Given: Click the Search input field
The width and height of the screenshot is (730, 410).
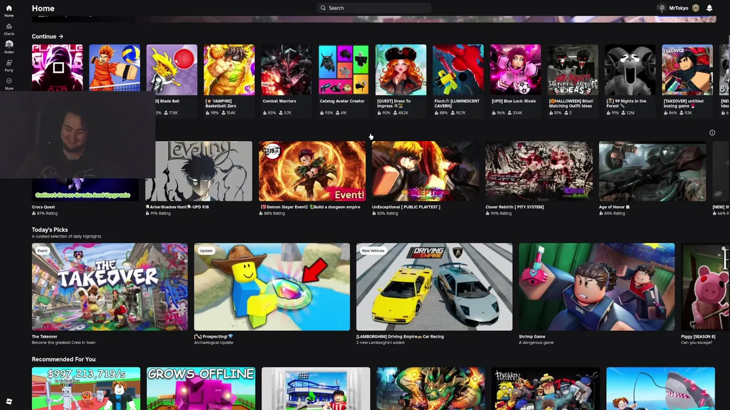Looking at the screenshot, I should tap(374, 8).
